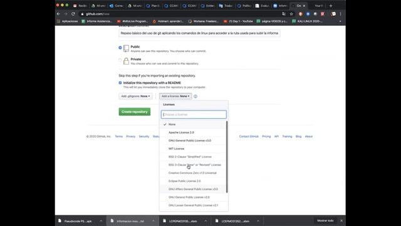
Task: Click the padlock icon in the address bar
Action: tap(82, 14)
